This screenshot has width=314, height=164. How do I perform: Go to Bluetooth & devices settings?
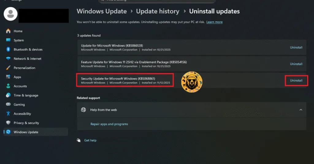(28, 50)
